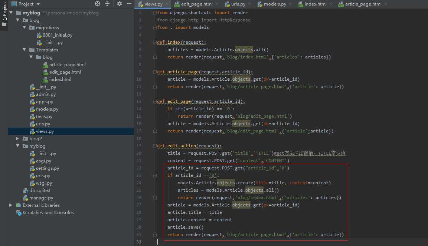This screenshot has height=246, width=428.
Task: Switch to article_page.html editor tab
Action: [x=363, y=4]
